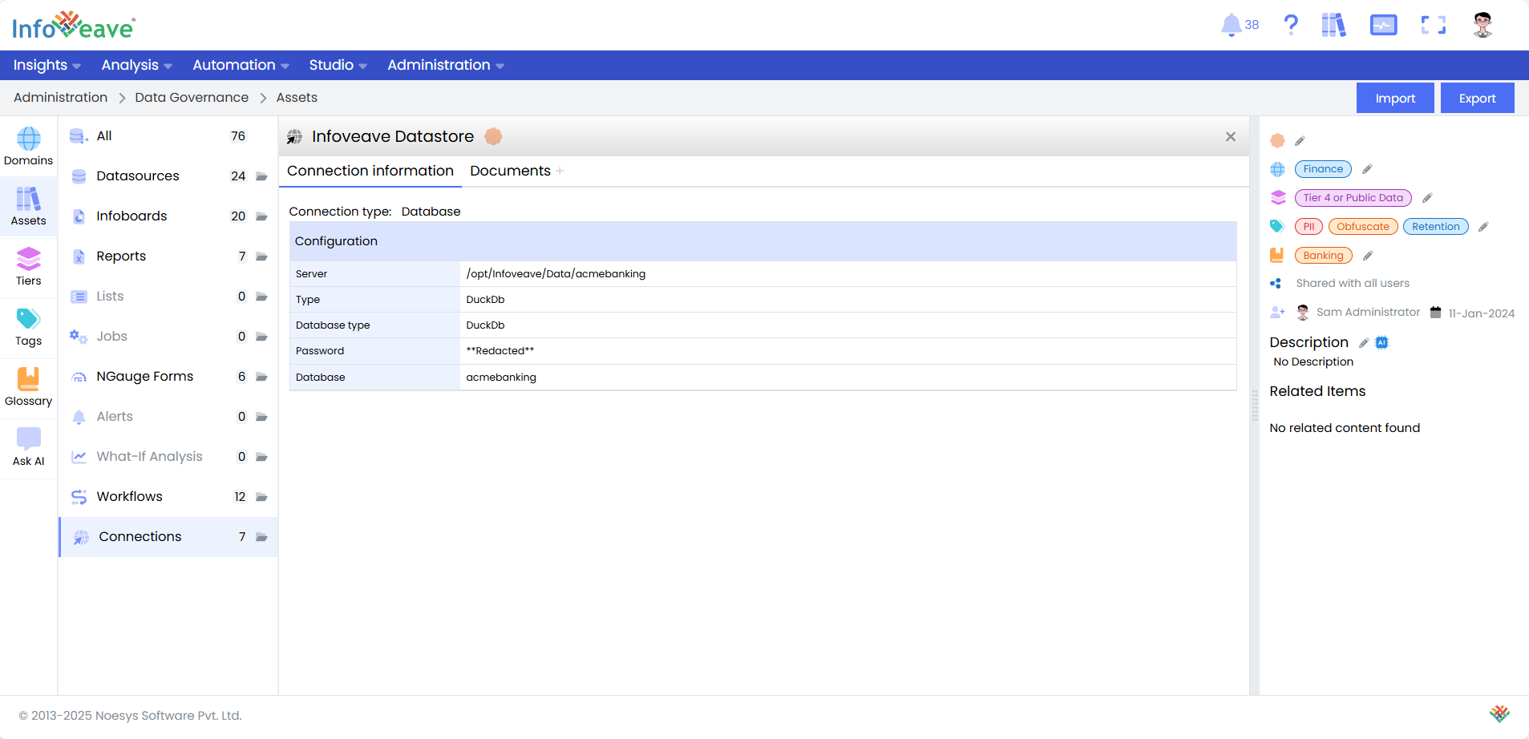Open the Tags sidebar icon
The image size is (1529, 739).
pos(28,327)
